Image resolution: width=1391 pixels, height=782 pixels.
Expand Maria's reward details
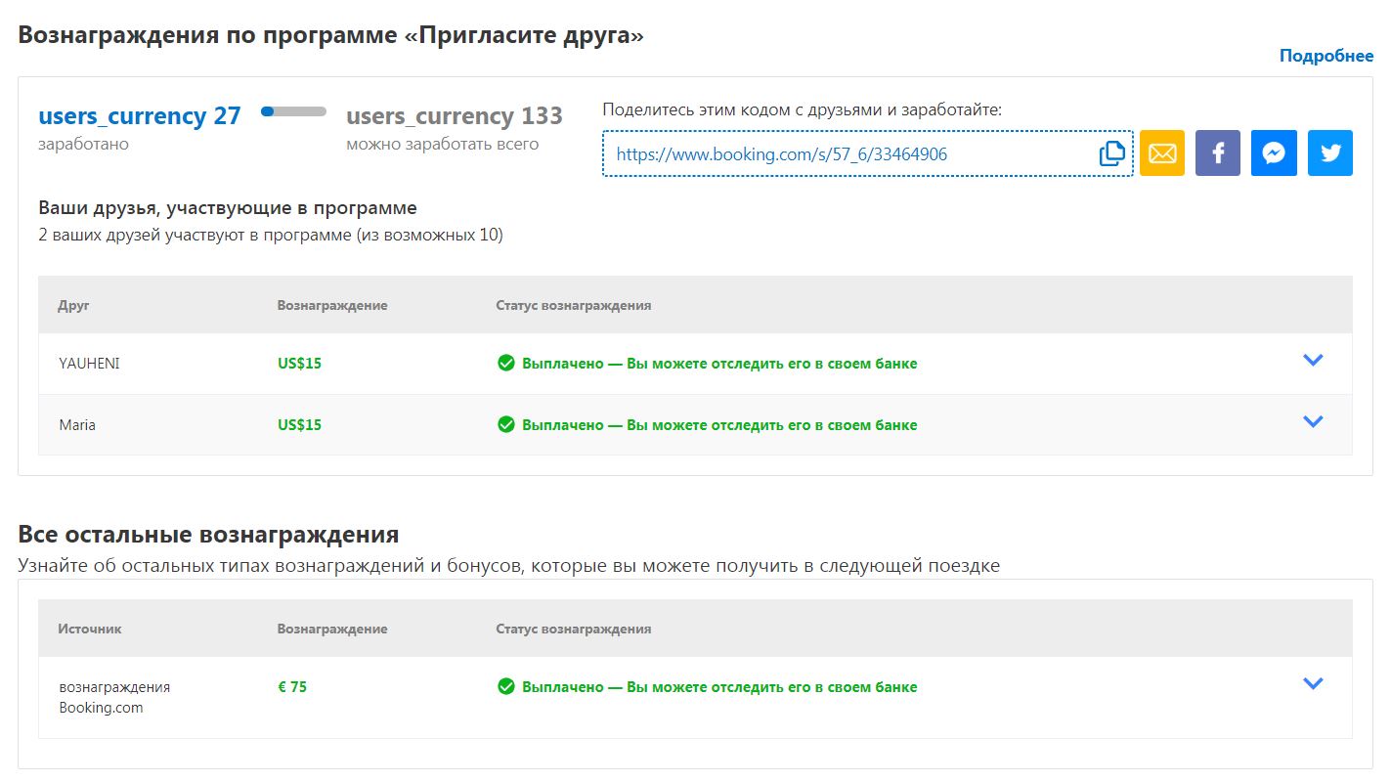pyautogui.click(x=1313, y=421)
